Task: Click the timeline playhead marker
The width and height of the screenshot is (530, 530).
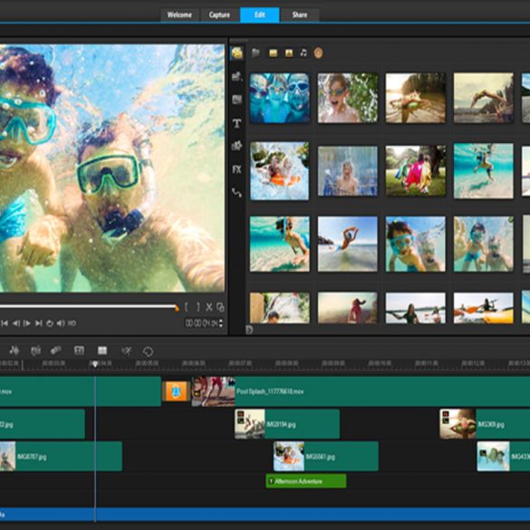Action: [x=95, y=364]
